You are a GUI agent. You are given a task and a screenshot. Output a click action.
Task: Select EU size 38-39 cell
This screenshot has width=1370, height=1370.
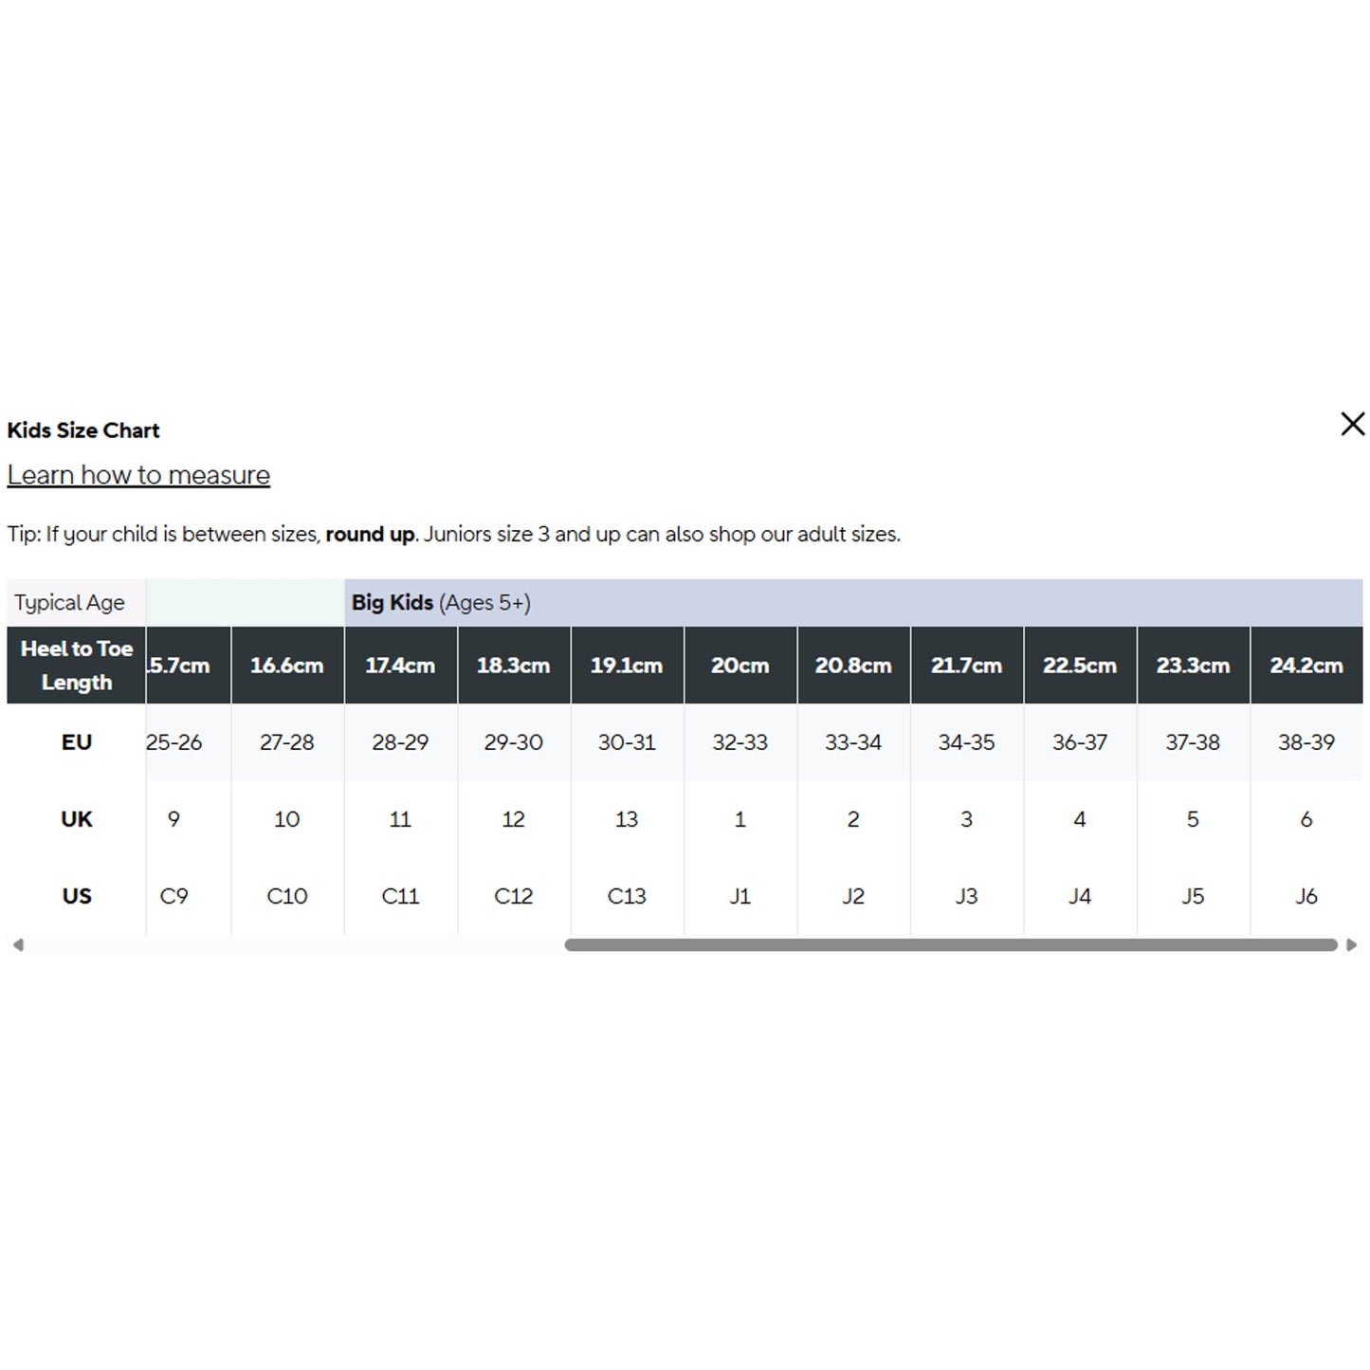(1306, 742)
